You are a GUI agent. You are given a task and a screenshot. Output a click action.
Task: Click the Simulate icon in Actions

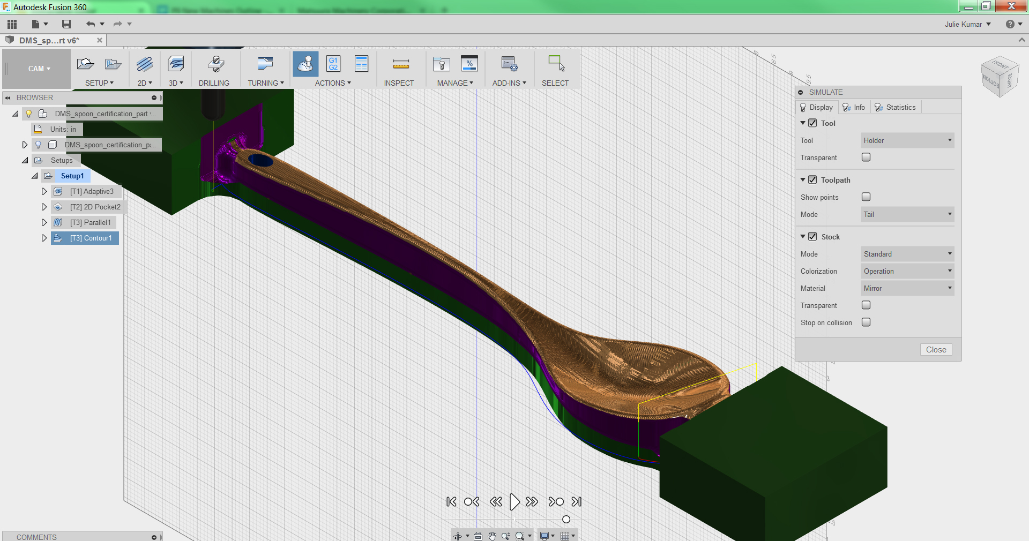pyautogui.click(x=305, y=64)
